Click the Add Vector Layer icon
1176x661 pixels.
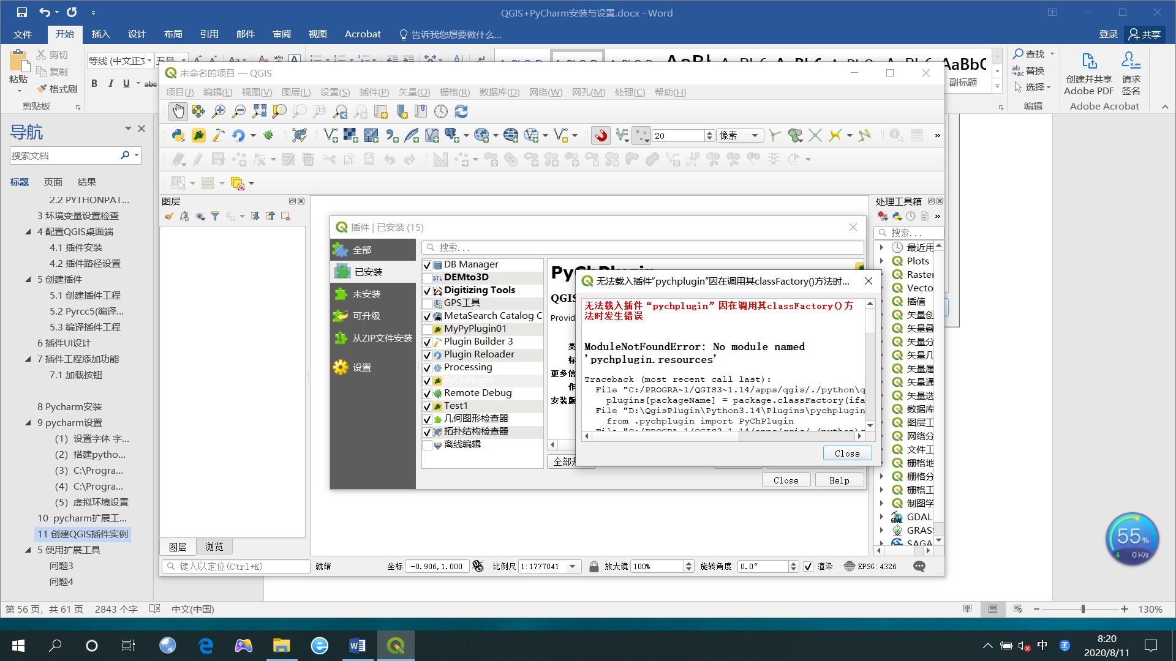coord(331,135)
